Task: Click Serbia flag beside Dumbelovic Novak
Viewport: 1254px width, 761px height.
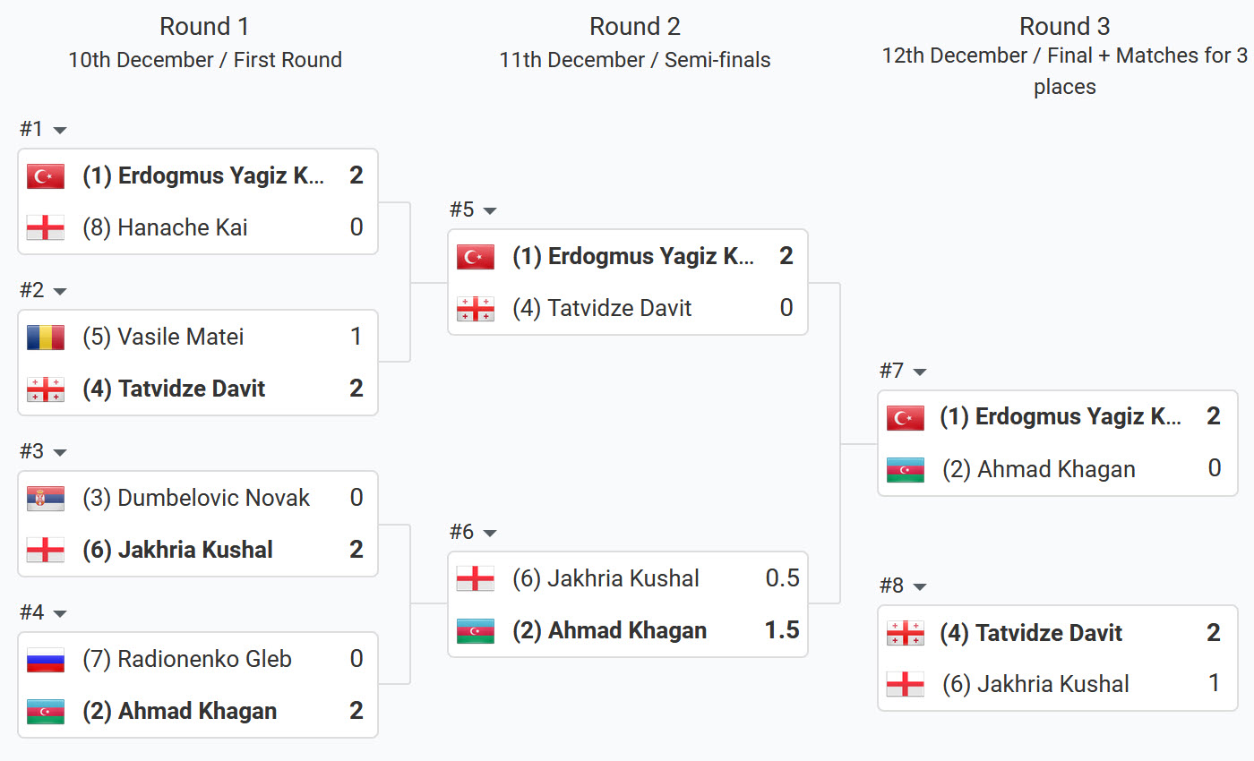Action: coord(46,499)
